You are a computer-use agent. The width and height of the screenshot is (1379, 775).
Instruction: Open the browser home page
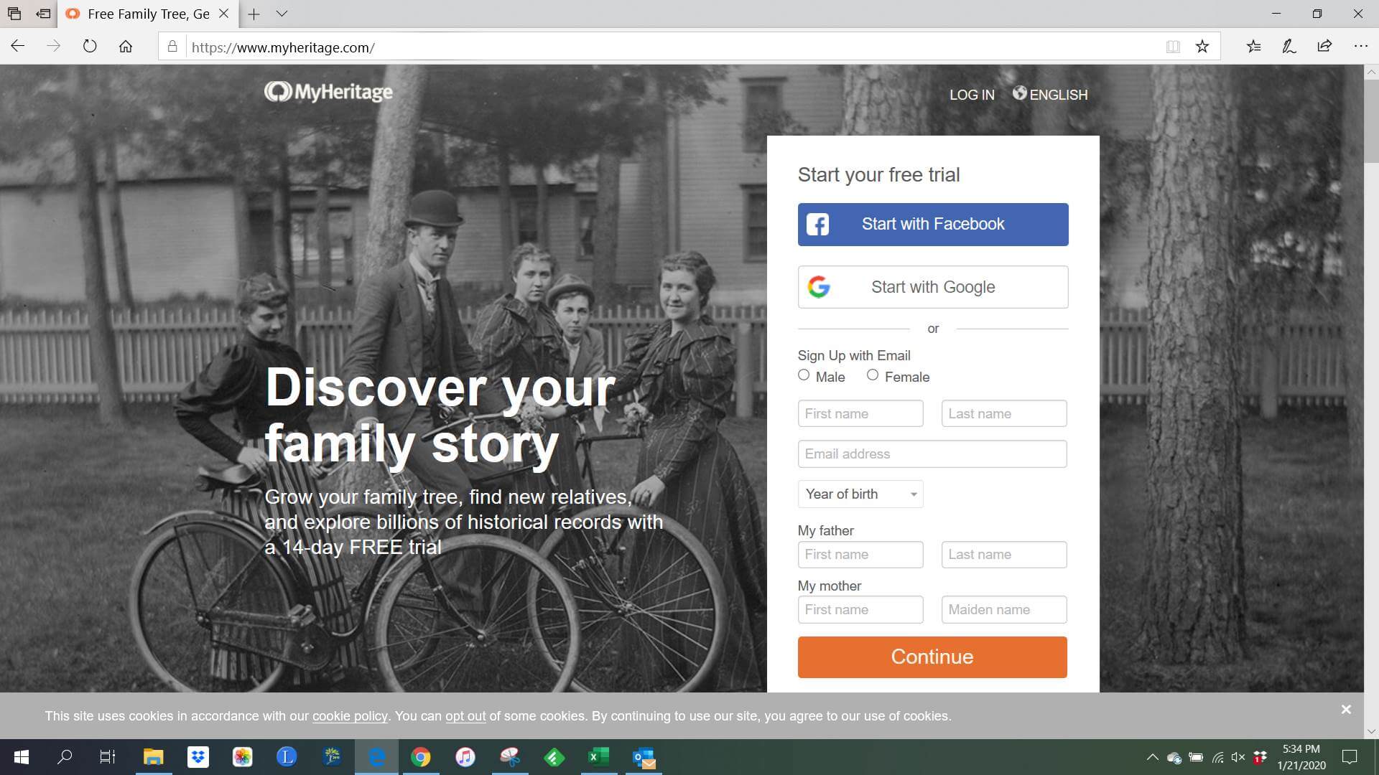pos(126,47)
